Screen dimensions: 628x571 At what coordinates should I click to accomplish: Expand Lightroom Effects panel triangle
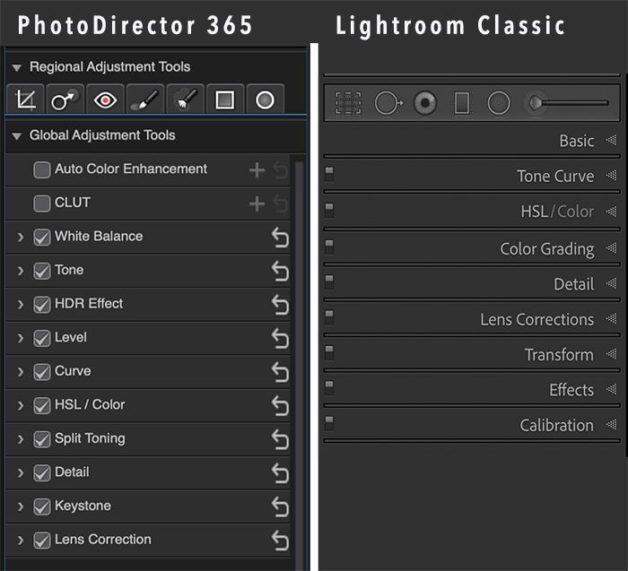611,389
